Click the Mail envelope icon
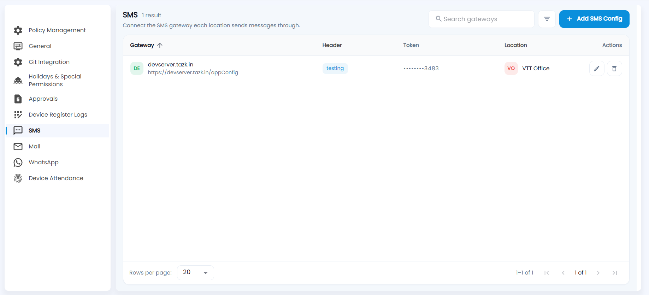The height and width of the screenshot is (295, 649). click(x=18, y=147)
